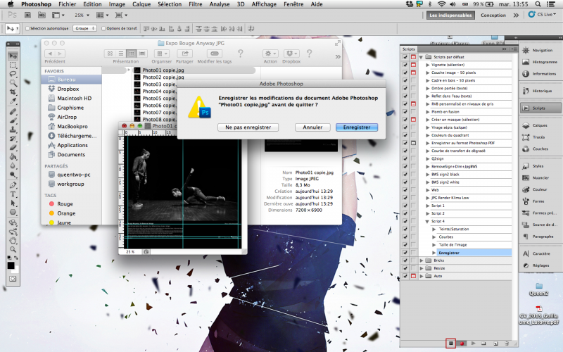Select the Zoom magnifier tool in toolbox
Screen dimensions: 563x352
pyautogui.click(x=13, y=249)
